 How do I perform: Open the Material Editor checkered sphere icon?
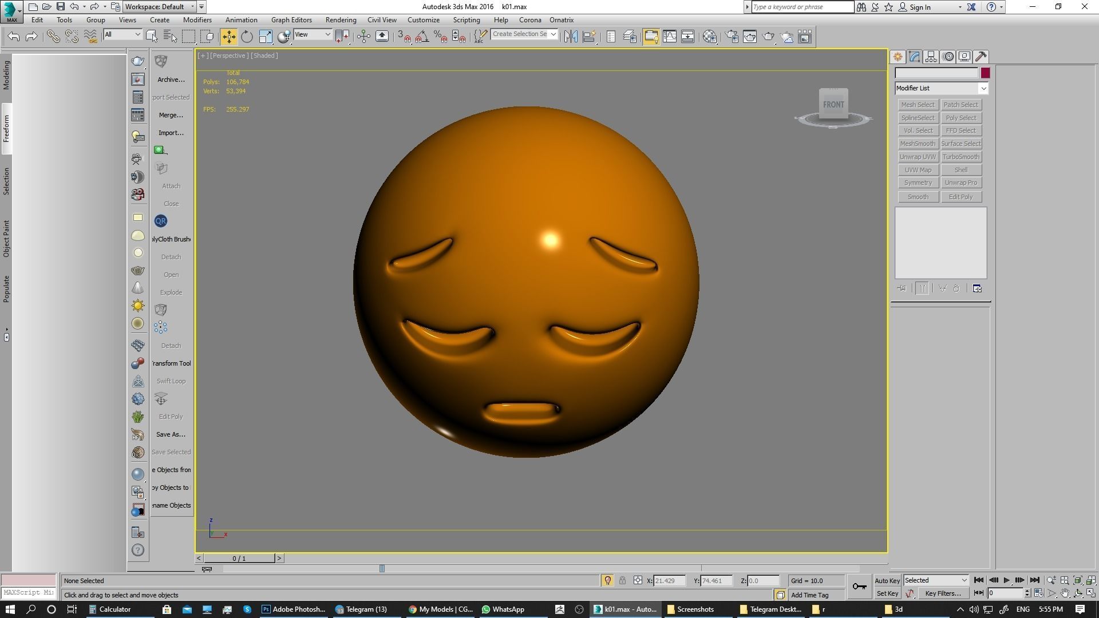coord(710,37)
